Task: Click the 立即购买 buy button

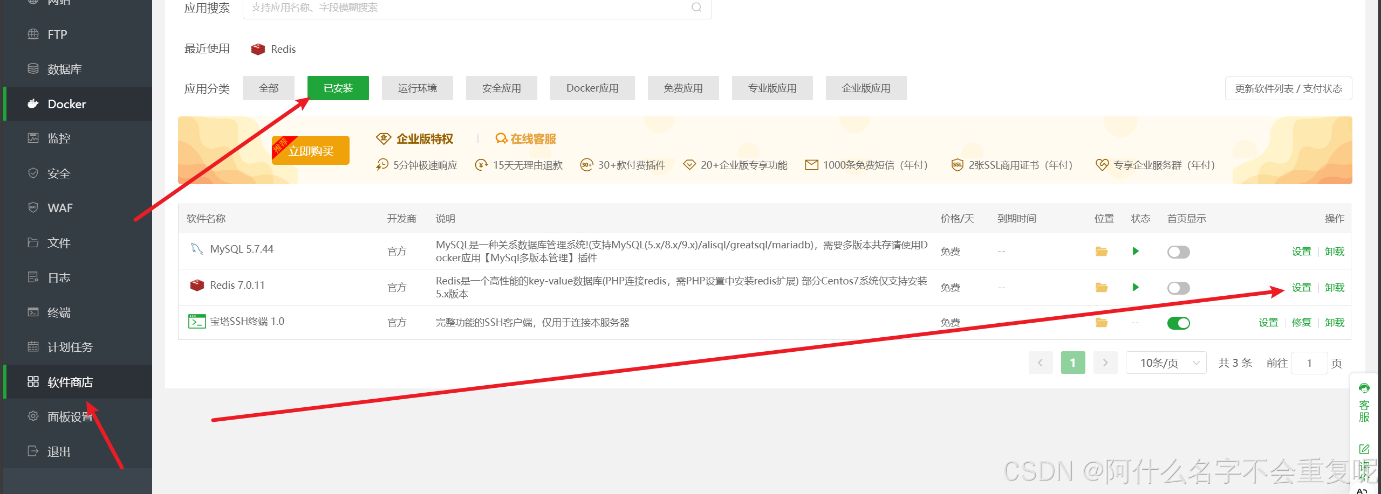Action: point(311,150)
